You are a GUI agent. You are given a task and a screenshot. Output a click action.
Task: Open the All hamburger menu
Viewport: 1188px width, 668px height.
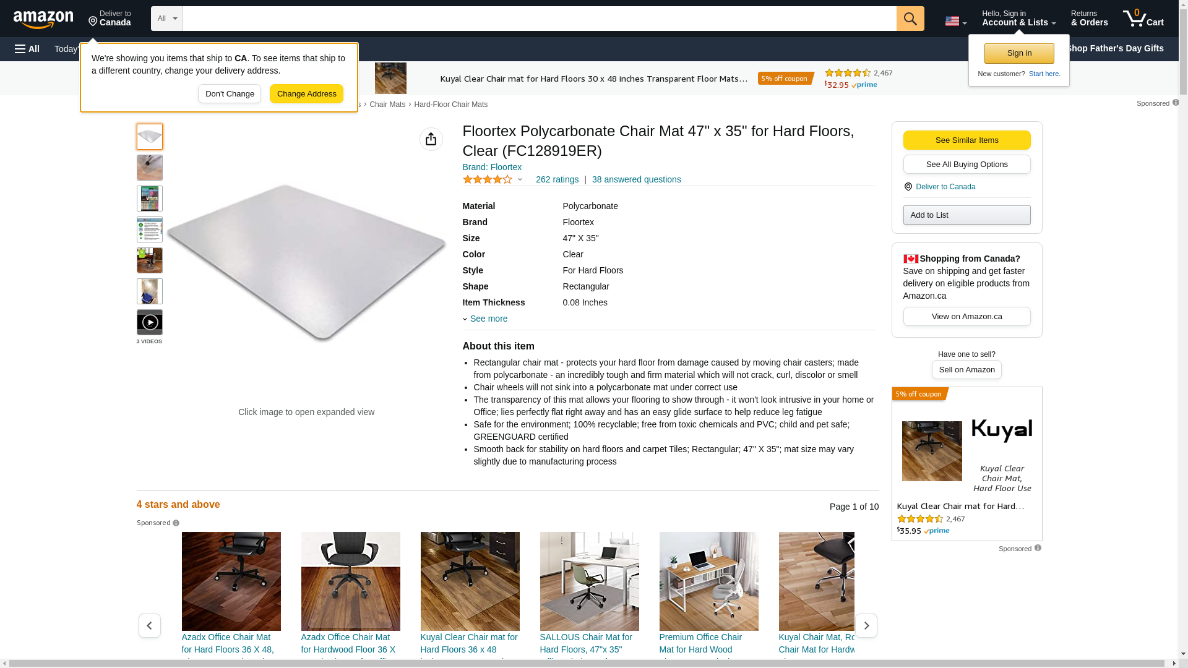(x=27, y=49)
